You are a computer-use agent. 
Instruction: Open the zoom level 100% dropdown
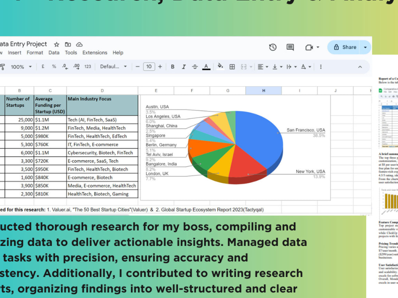(21, 67)
